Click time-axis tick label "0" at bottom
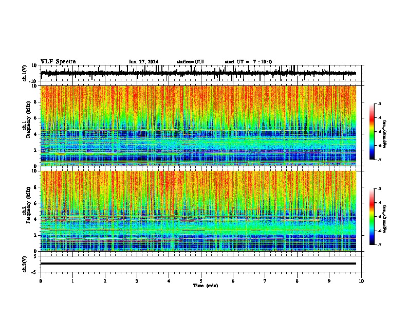This screenshot has height=315, width=407. (41, 281)
